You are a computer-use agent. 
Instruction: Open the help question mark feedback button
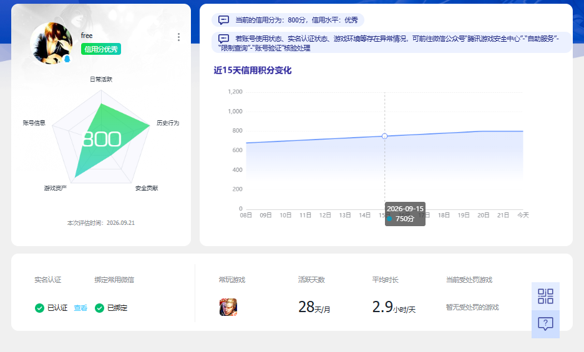coord(545,324)
